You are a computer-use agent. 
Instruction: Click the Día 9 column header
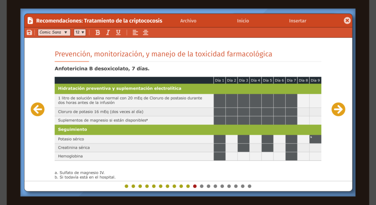point(315,80)
